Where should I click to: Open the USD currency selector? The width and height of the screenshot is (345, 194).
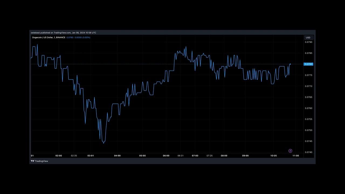click(x=308, y=38)
